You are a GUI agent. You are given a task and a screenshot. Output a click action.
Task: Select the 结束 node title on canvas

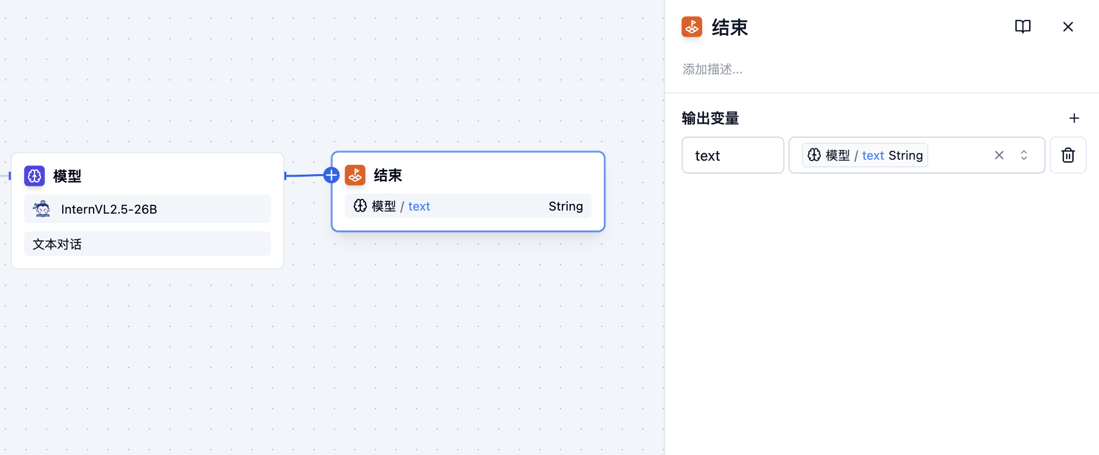pos(388,175)
